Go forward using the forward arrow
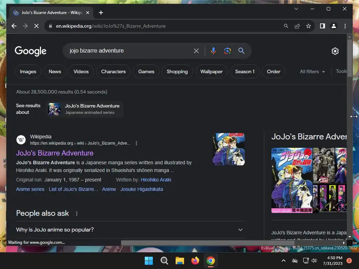This screenshot has width=359, height=269. (25, 26)
